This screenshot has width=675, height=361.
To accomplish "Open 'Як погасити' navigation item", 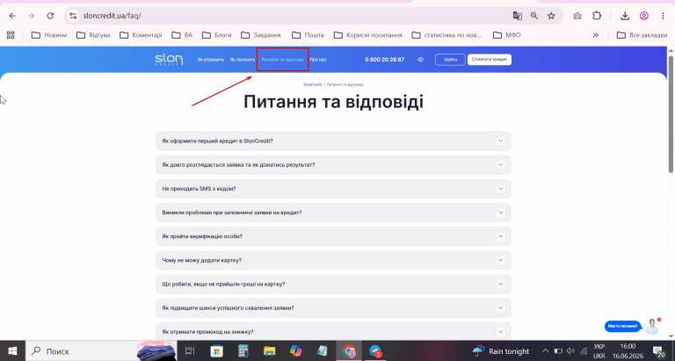I will tap(243, 60).
